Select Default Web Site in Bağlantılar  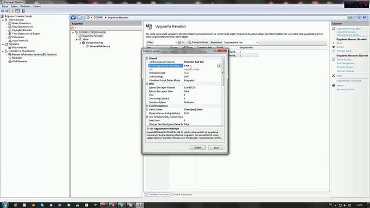click(94, 43)
